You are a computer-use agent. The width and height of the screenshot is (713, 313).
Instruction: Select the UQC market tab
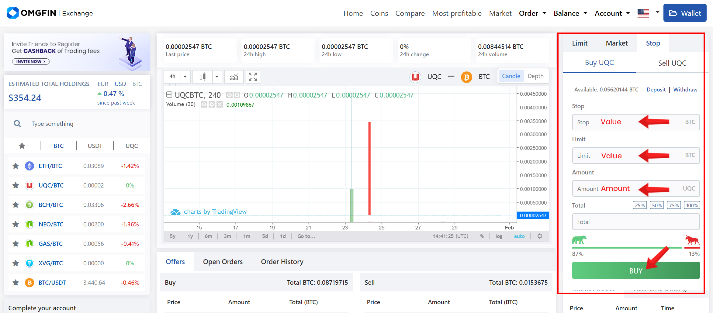tap(132, 146)
